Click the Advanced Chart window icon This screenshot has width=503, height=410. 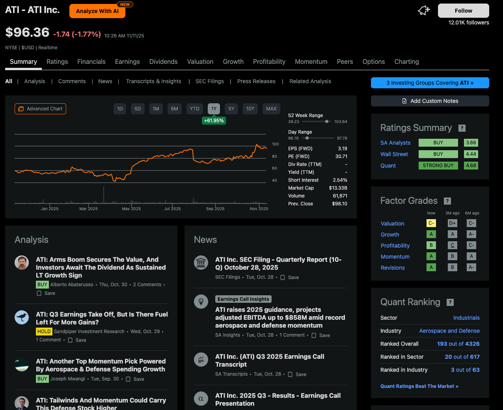(21, 109)
